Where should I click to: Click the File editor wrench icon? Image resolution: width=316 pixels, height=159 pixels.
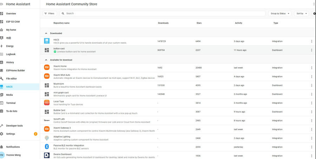coord(2,78)
